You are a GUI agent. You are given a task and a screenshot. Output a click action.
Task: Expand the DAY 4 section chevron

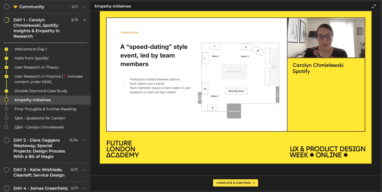(x=84, y=188)
